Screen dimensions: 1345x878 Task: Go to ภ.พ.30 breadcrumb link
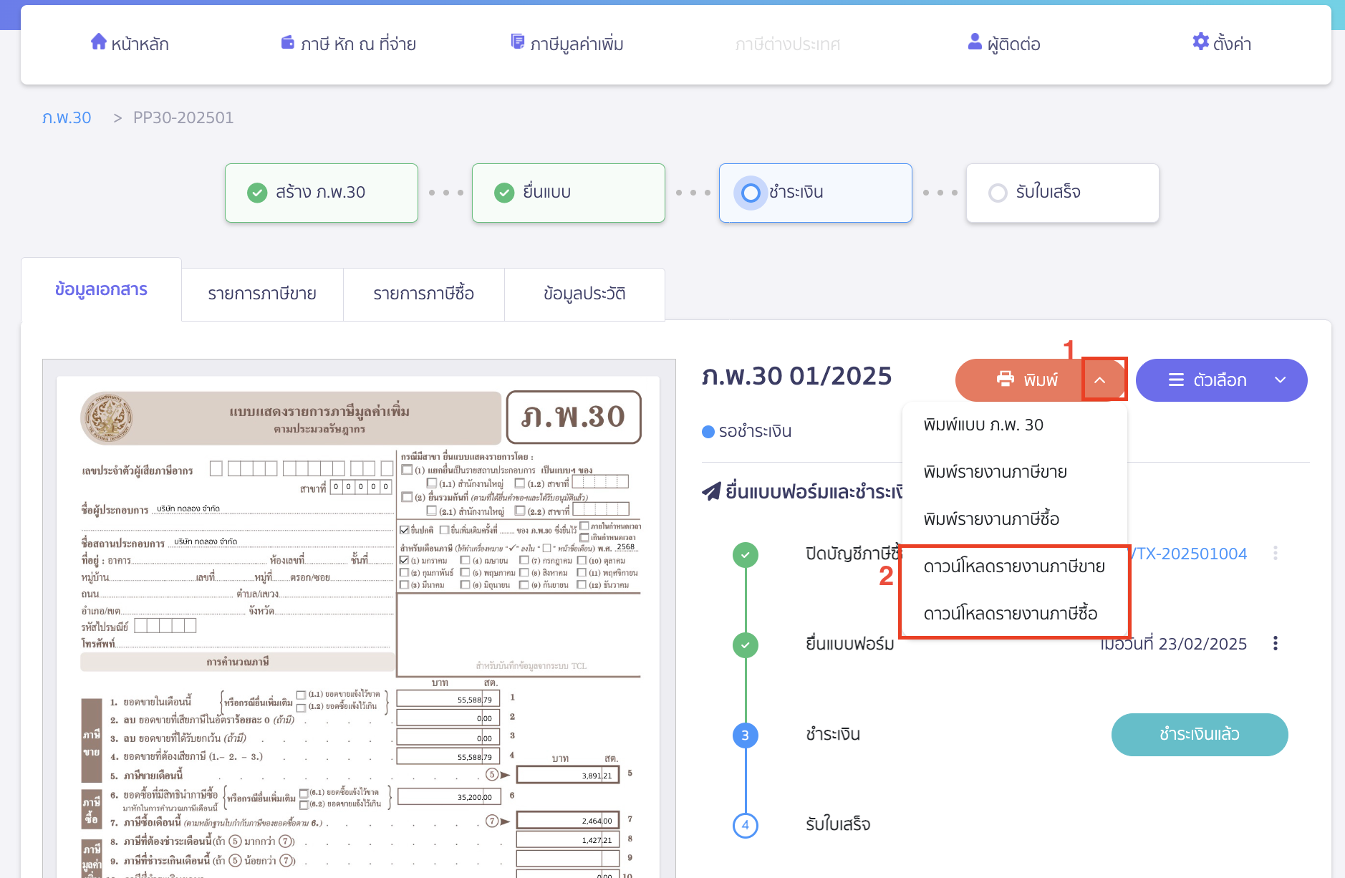click(67, 117)
